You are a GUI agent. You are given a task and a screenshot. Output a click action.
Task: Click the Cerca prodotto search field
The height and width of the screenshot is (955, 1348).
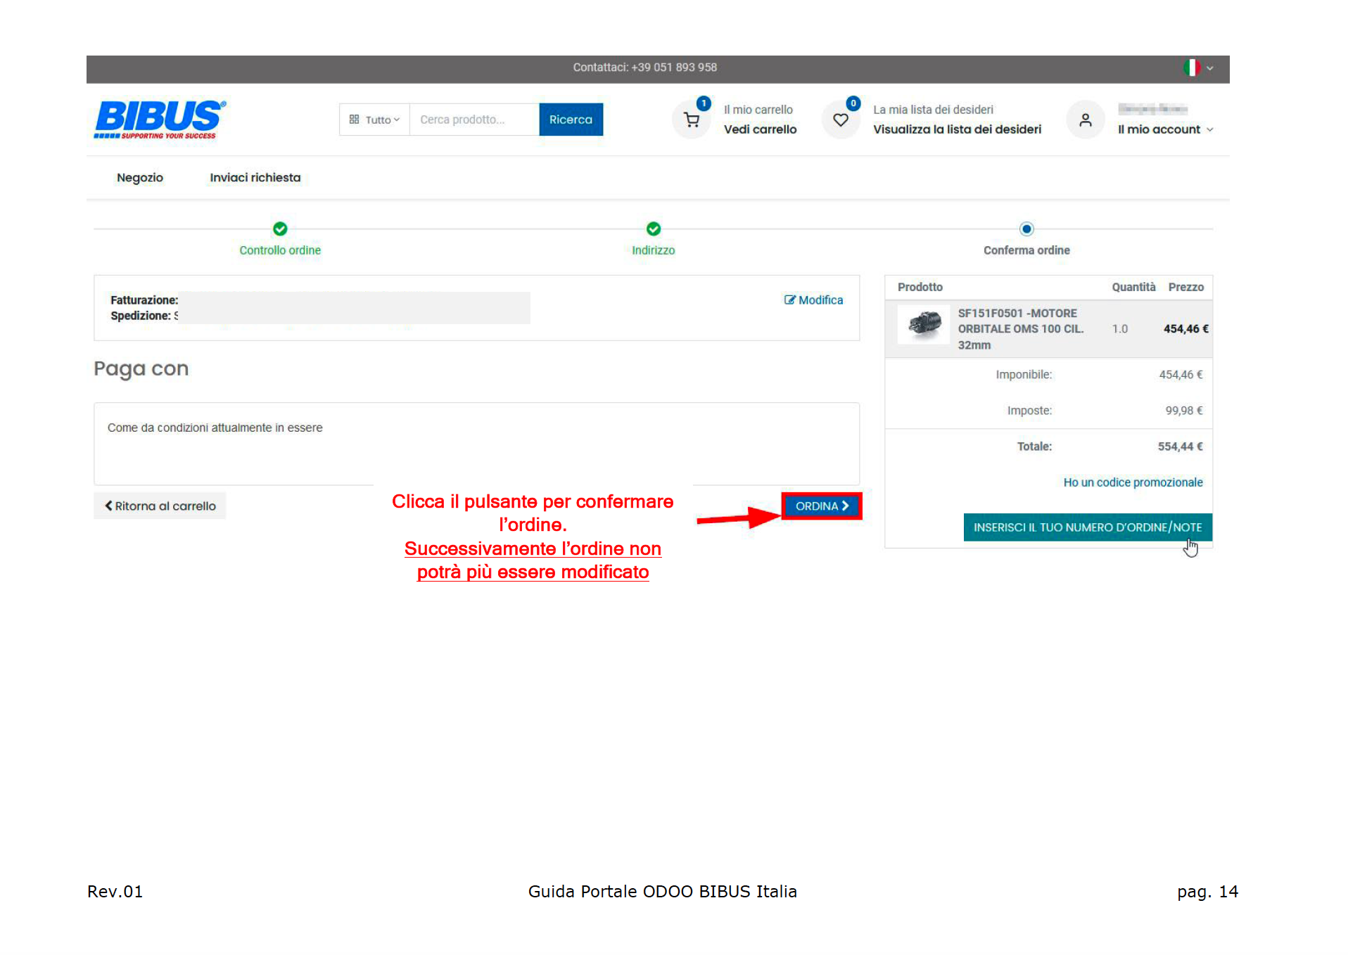coord(473,120)
